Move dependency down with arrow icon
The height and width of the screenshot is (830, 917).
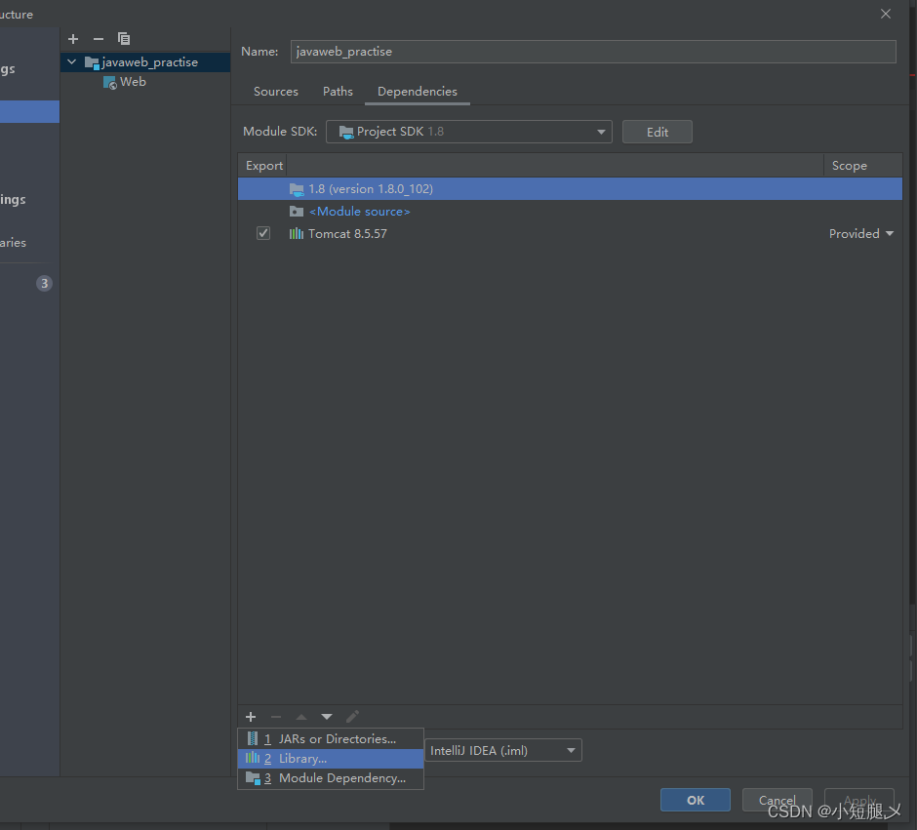point(327,717)
